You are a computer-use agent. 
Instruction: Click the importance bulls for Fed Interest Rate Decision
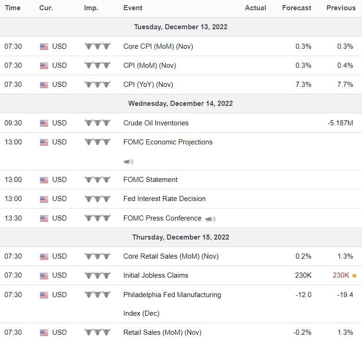pyautogui.click(x=97, y=199)
